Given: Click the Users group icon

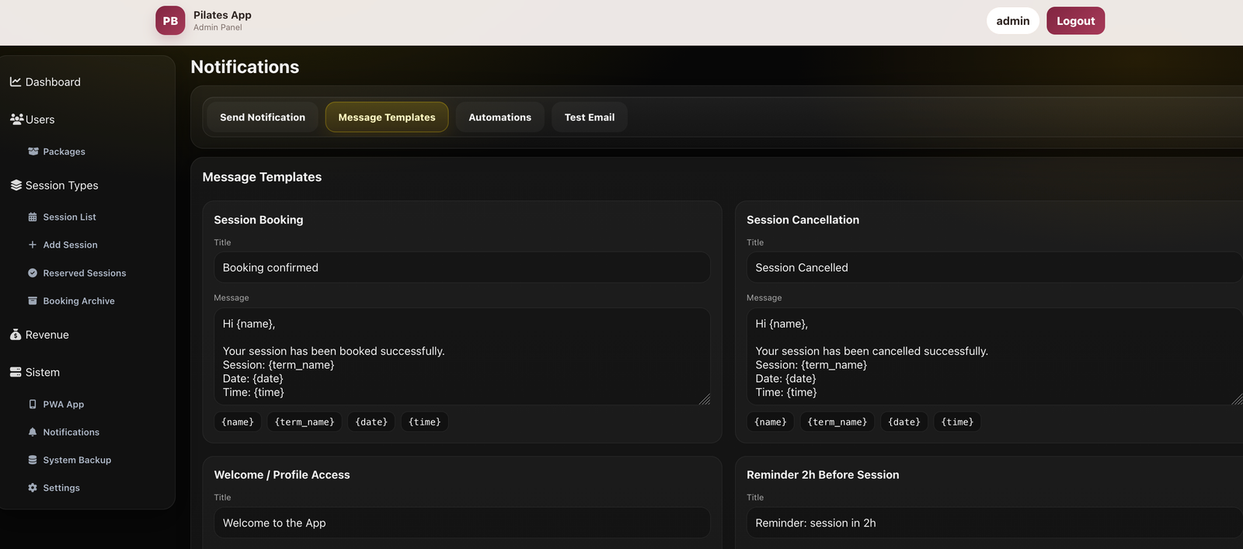Looking at the screenshot, I should pyautogui.click(x=16, y=119).
